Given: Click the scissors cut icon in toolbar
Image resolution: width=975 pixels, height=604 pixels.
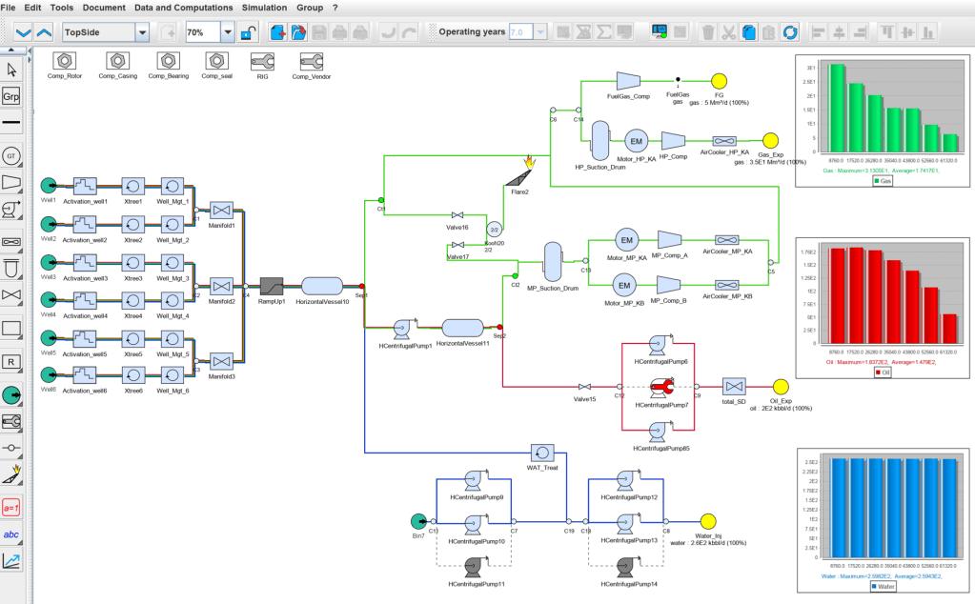Looking at the screenshot, I should click(x=728, y=32).
